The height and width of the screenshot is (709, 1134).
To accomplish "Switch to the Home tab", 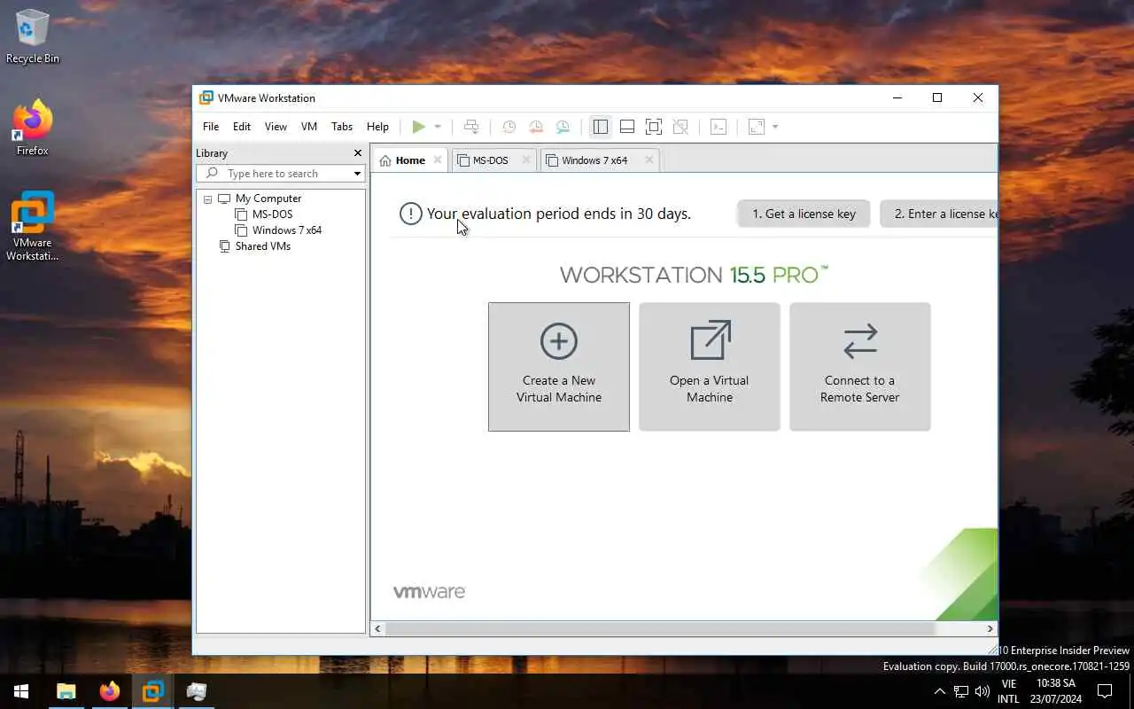I will pos(410,160).
